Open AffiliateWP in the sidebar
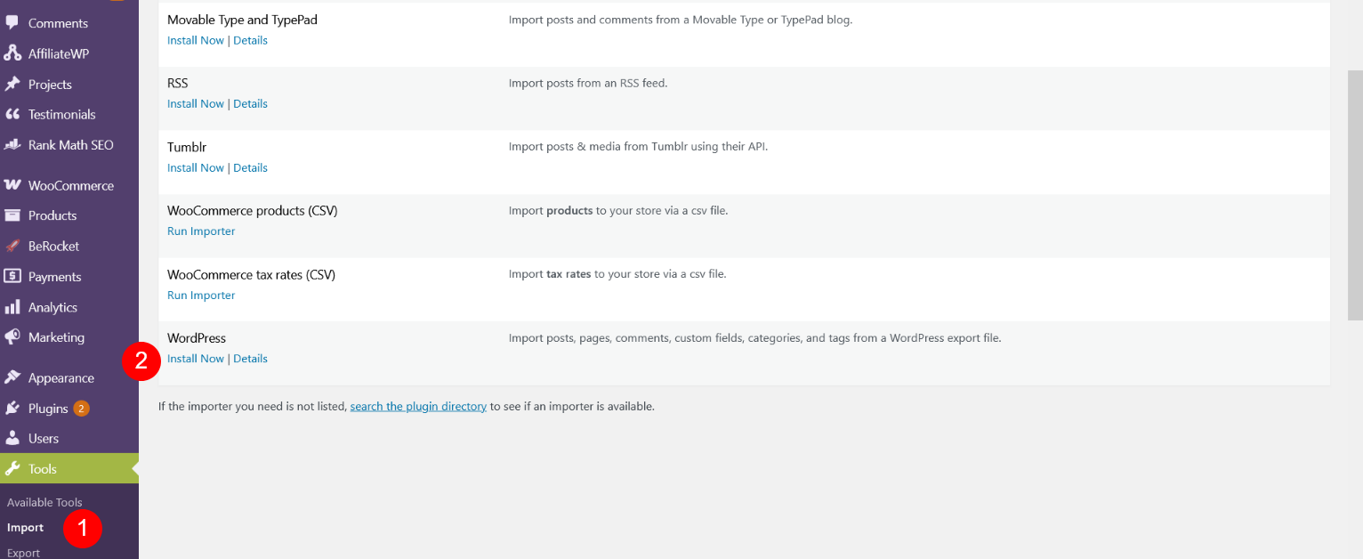Screen dimensions: 1363x559 pyautogui.click(x=59, y=53)
